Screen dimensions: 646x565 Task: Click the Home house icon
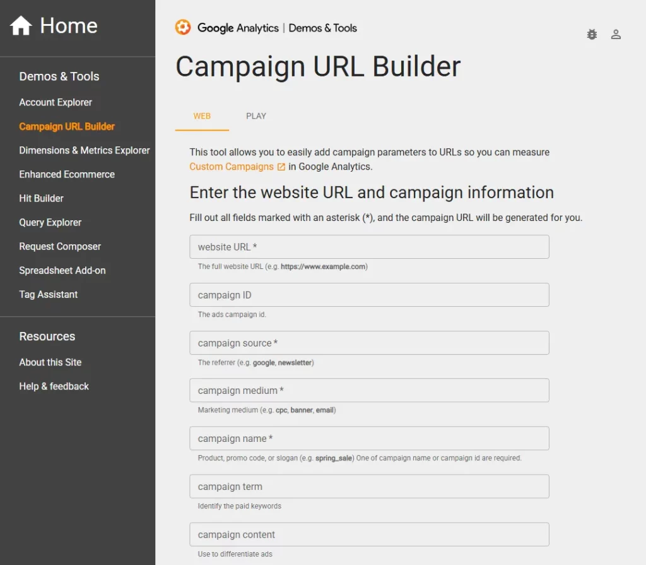[x=21, y=26]
